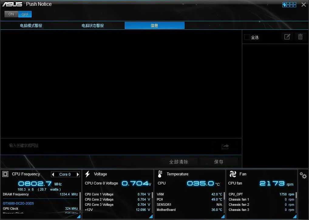The width and height of the screenshot is (309, 220).
Task: Click the CPU Frequency chip icon
Action: [5, 174]
